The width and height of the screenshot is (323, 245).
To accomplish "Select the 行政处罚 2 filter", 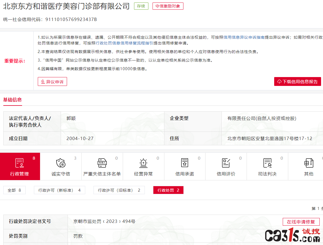I will click(168, 190).
